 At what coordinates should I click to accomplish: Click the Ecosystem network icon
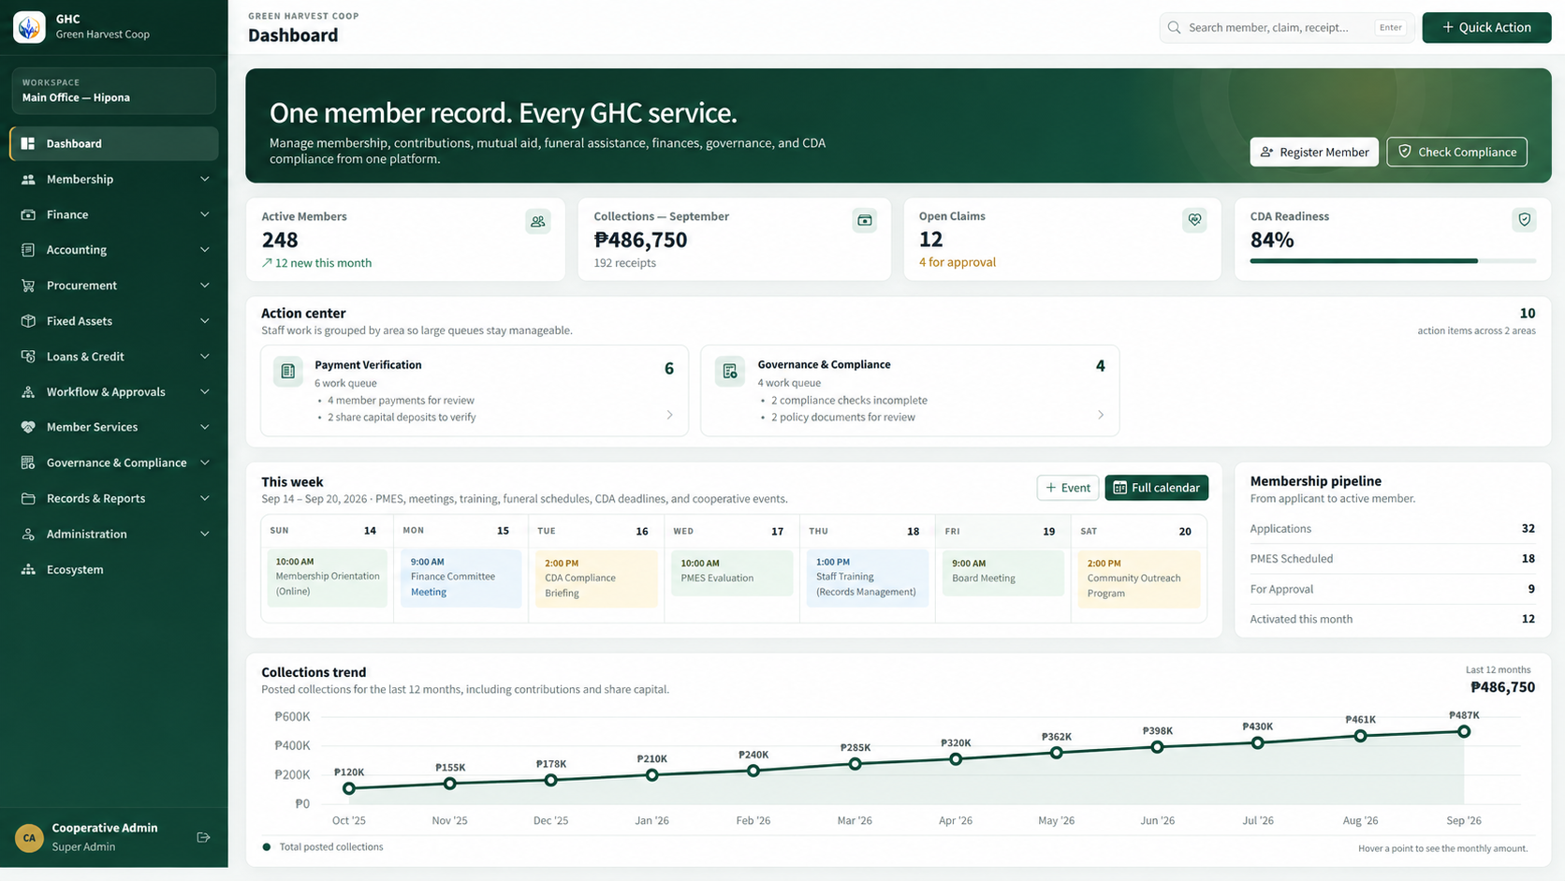(28, 569)
